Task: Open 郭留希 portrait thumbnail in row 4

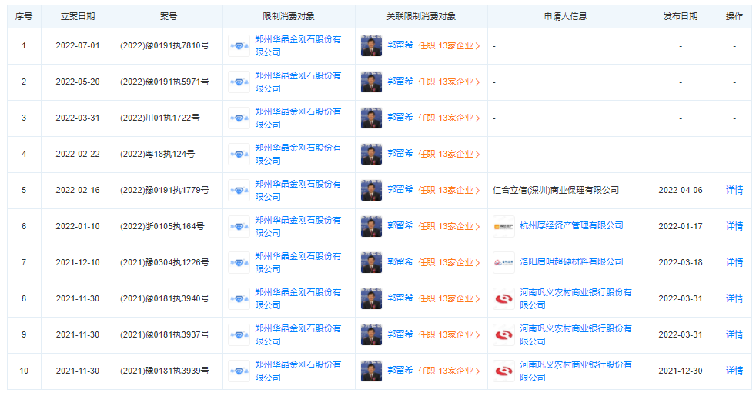Action: click(x=371, y=154)
